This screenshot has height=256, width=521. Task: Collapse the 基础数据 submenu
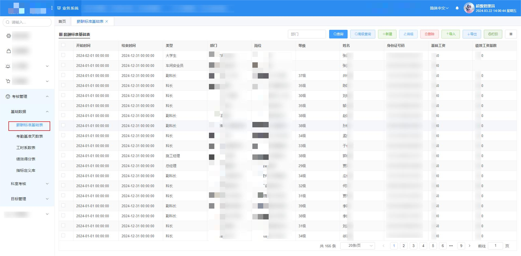click(x=47, y=112)
